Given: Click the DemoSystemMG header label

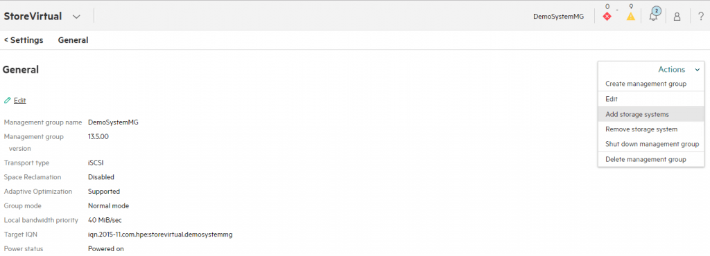Looking at the screenshot, I should 558,17.
